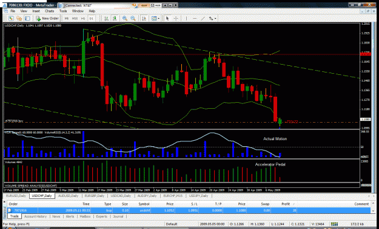This screenshot has width=379, height=229.
Task: Sort orders by Symbol column header
Action: (x=144, y=204)
